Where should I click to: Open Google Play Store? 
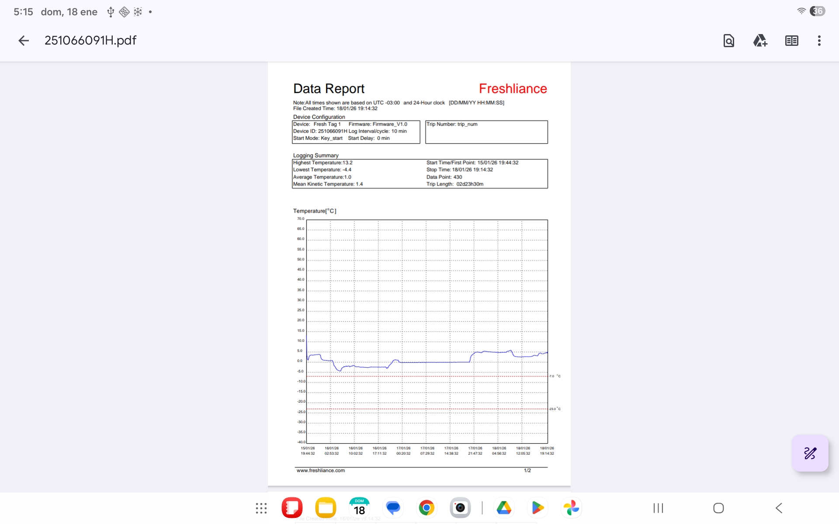click(537, 508)
